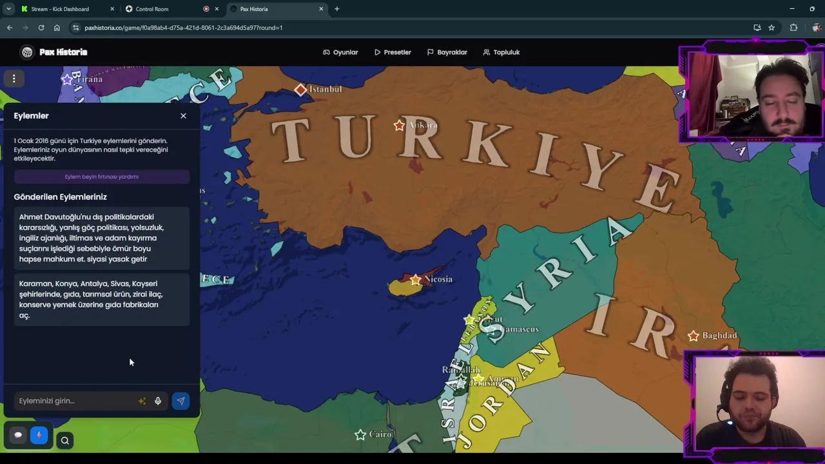Activate the microphone voice input
Viewport: 825px width, 464px height.
pyautogui.click(x=158, y=401)
